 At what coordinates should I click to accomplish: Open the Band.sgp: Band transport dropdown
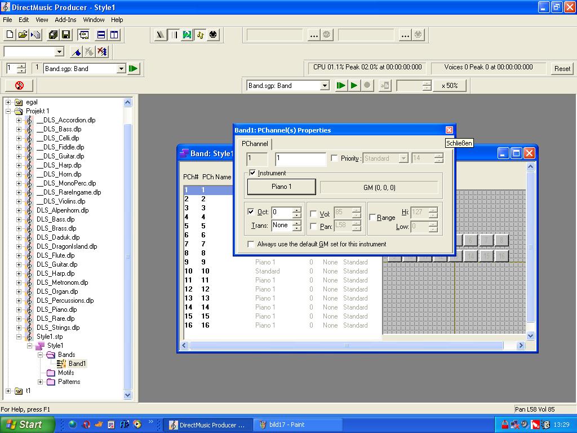[x=325, y=86]
